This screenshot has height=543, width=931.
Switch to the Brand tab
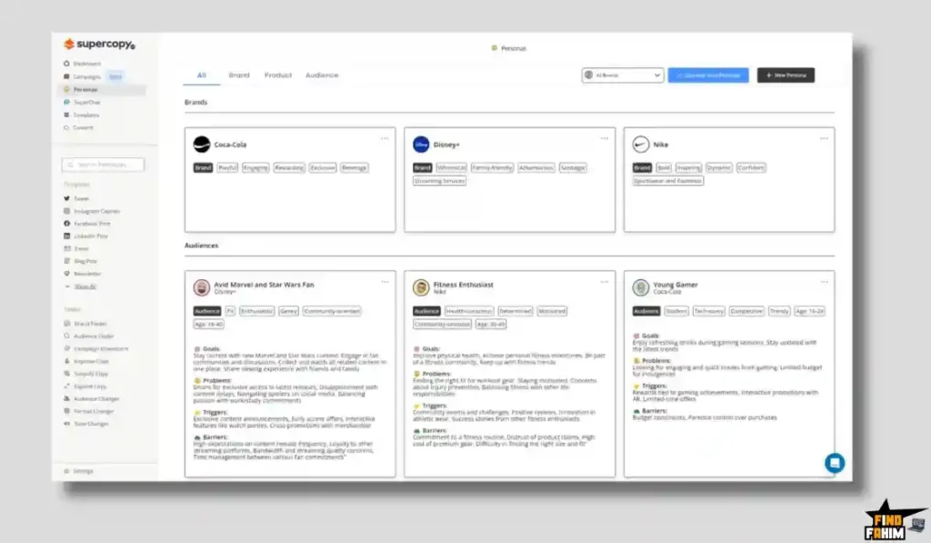pyautogui.click(x=241, y=75)
